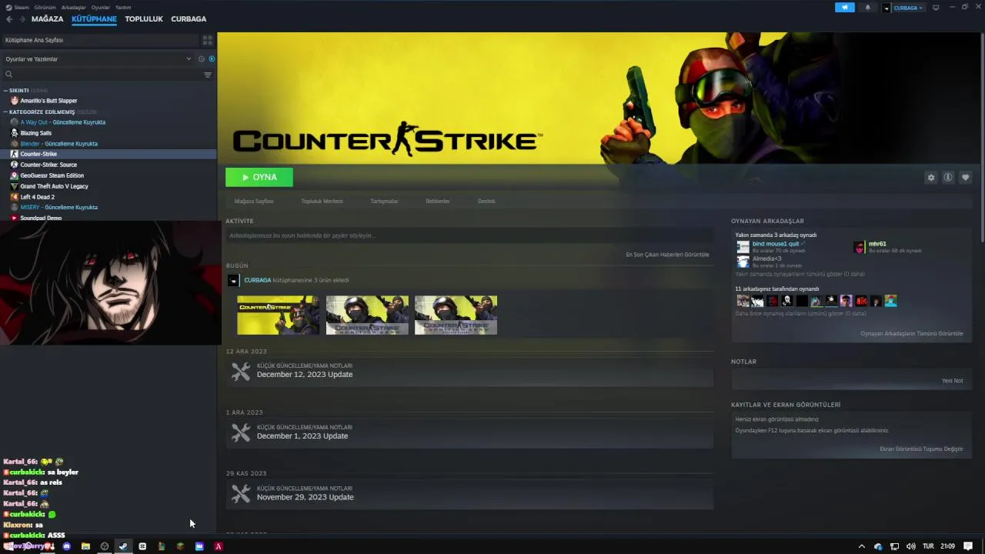Viewport: 985px width, 554px height.
Task: Click the search magnifier in library
Action: coord(9,75)
